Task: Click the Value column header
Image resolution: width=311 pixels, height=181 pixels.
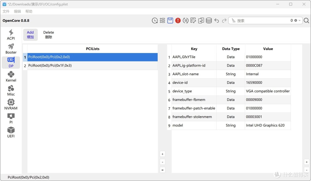Action: [x=268, y=49]
